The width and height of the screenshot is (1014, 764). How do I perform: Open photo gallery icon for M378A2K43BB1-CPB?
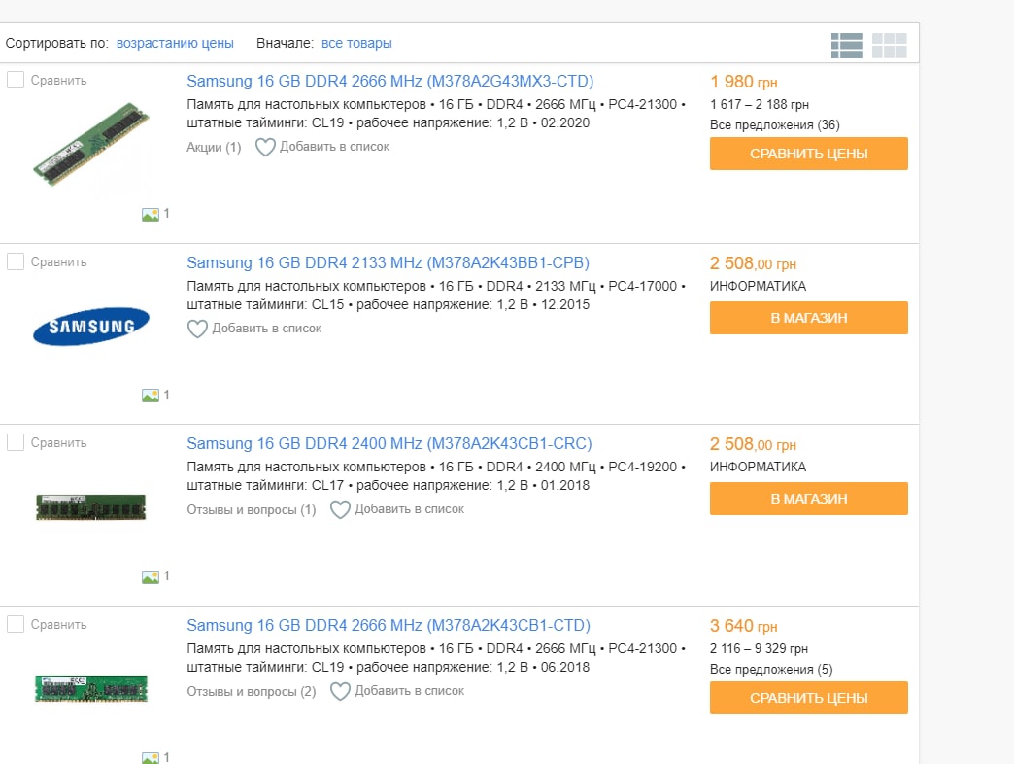[x=151, y=396]
